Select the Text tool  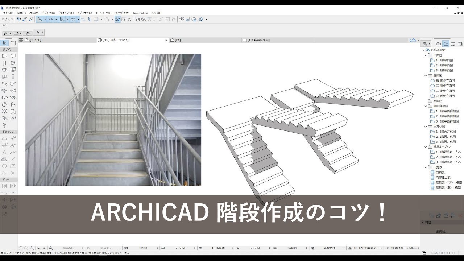pos(4,152)
